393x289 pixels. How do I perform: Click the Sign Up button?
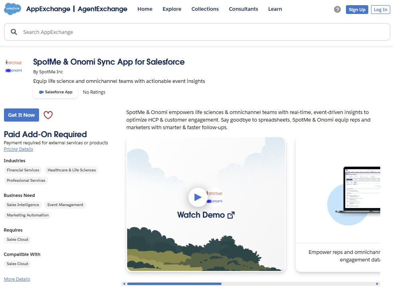point(357,10)
